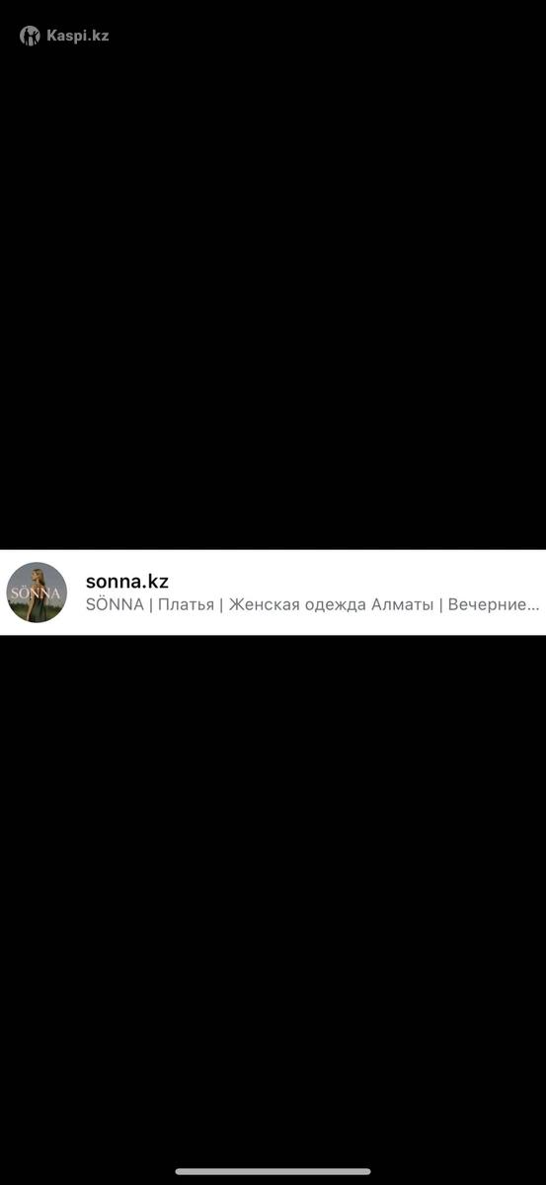
Task: Tap the Женская word in the description
Action: [261, 604]
